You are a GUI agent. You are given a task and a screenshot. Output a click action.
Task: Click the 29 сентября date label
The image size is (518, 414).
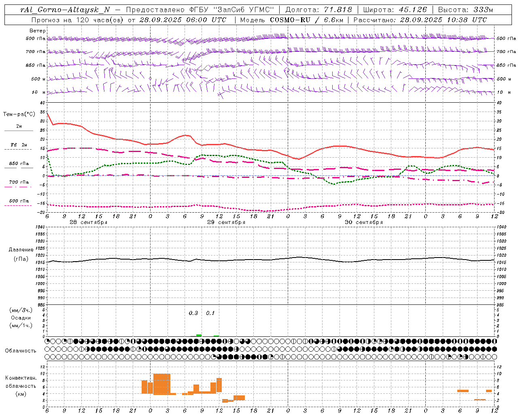pyautogui.click(x=226, y=222)
